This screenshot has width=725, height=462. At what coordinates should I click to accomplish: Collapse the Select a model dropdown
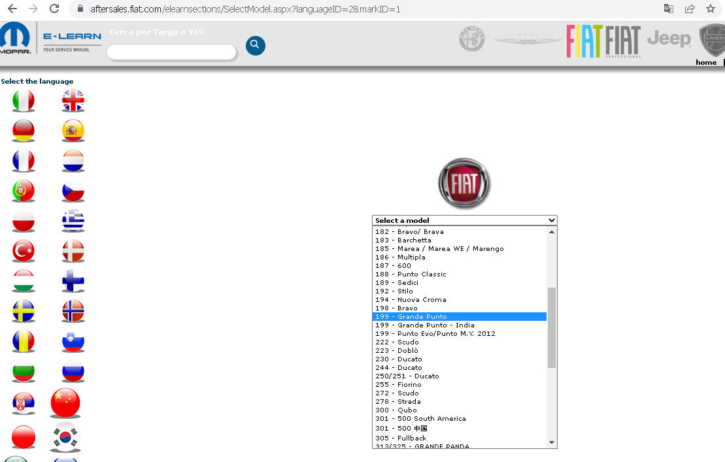point(465,220)
